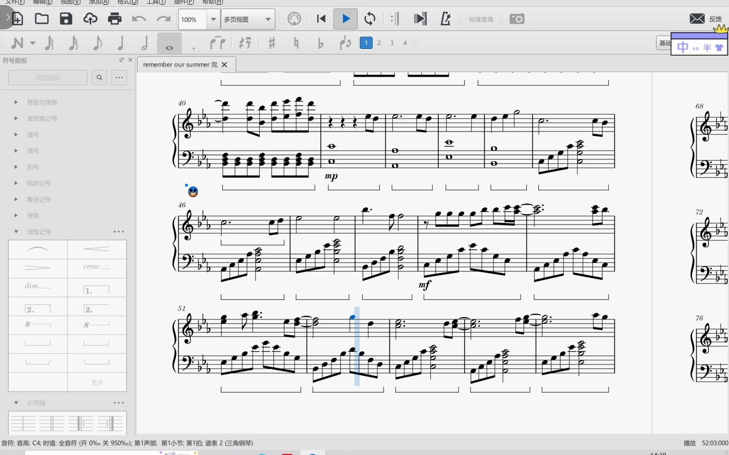The height and width of the screenshot is (455, 729).
Task: Add a tie to the note
Action: point(218,43)
